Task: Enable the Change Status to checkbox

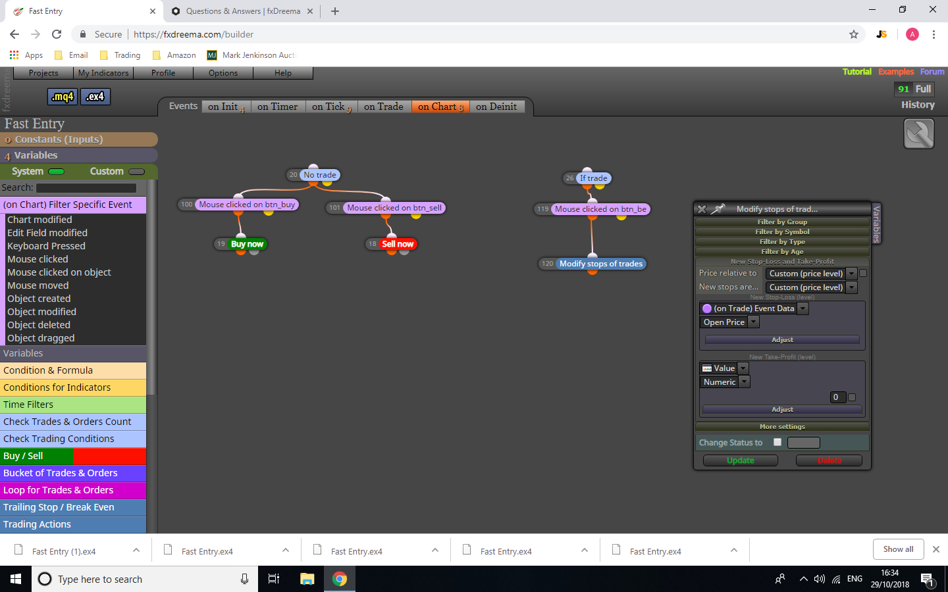Action: (x=777, y=443)
